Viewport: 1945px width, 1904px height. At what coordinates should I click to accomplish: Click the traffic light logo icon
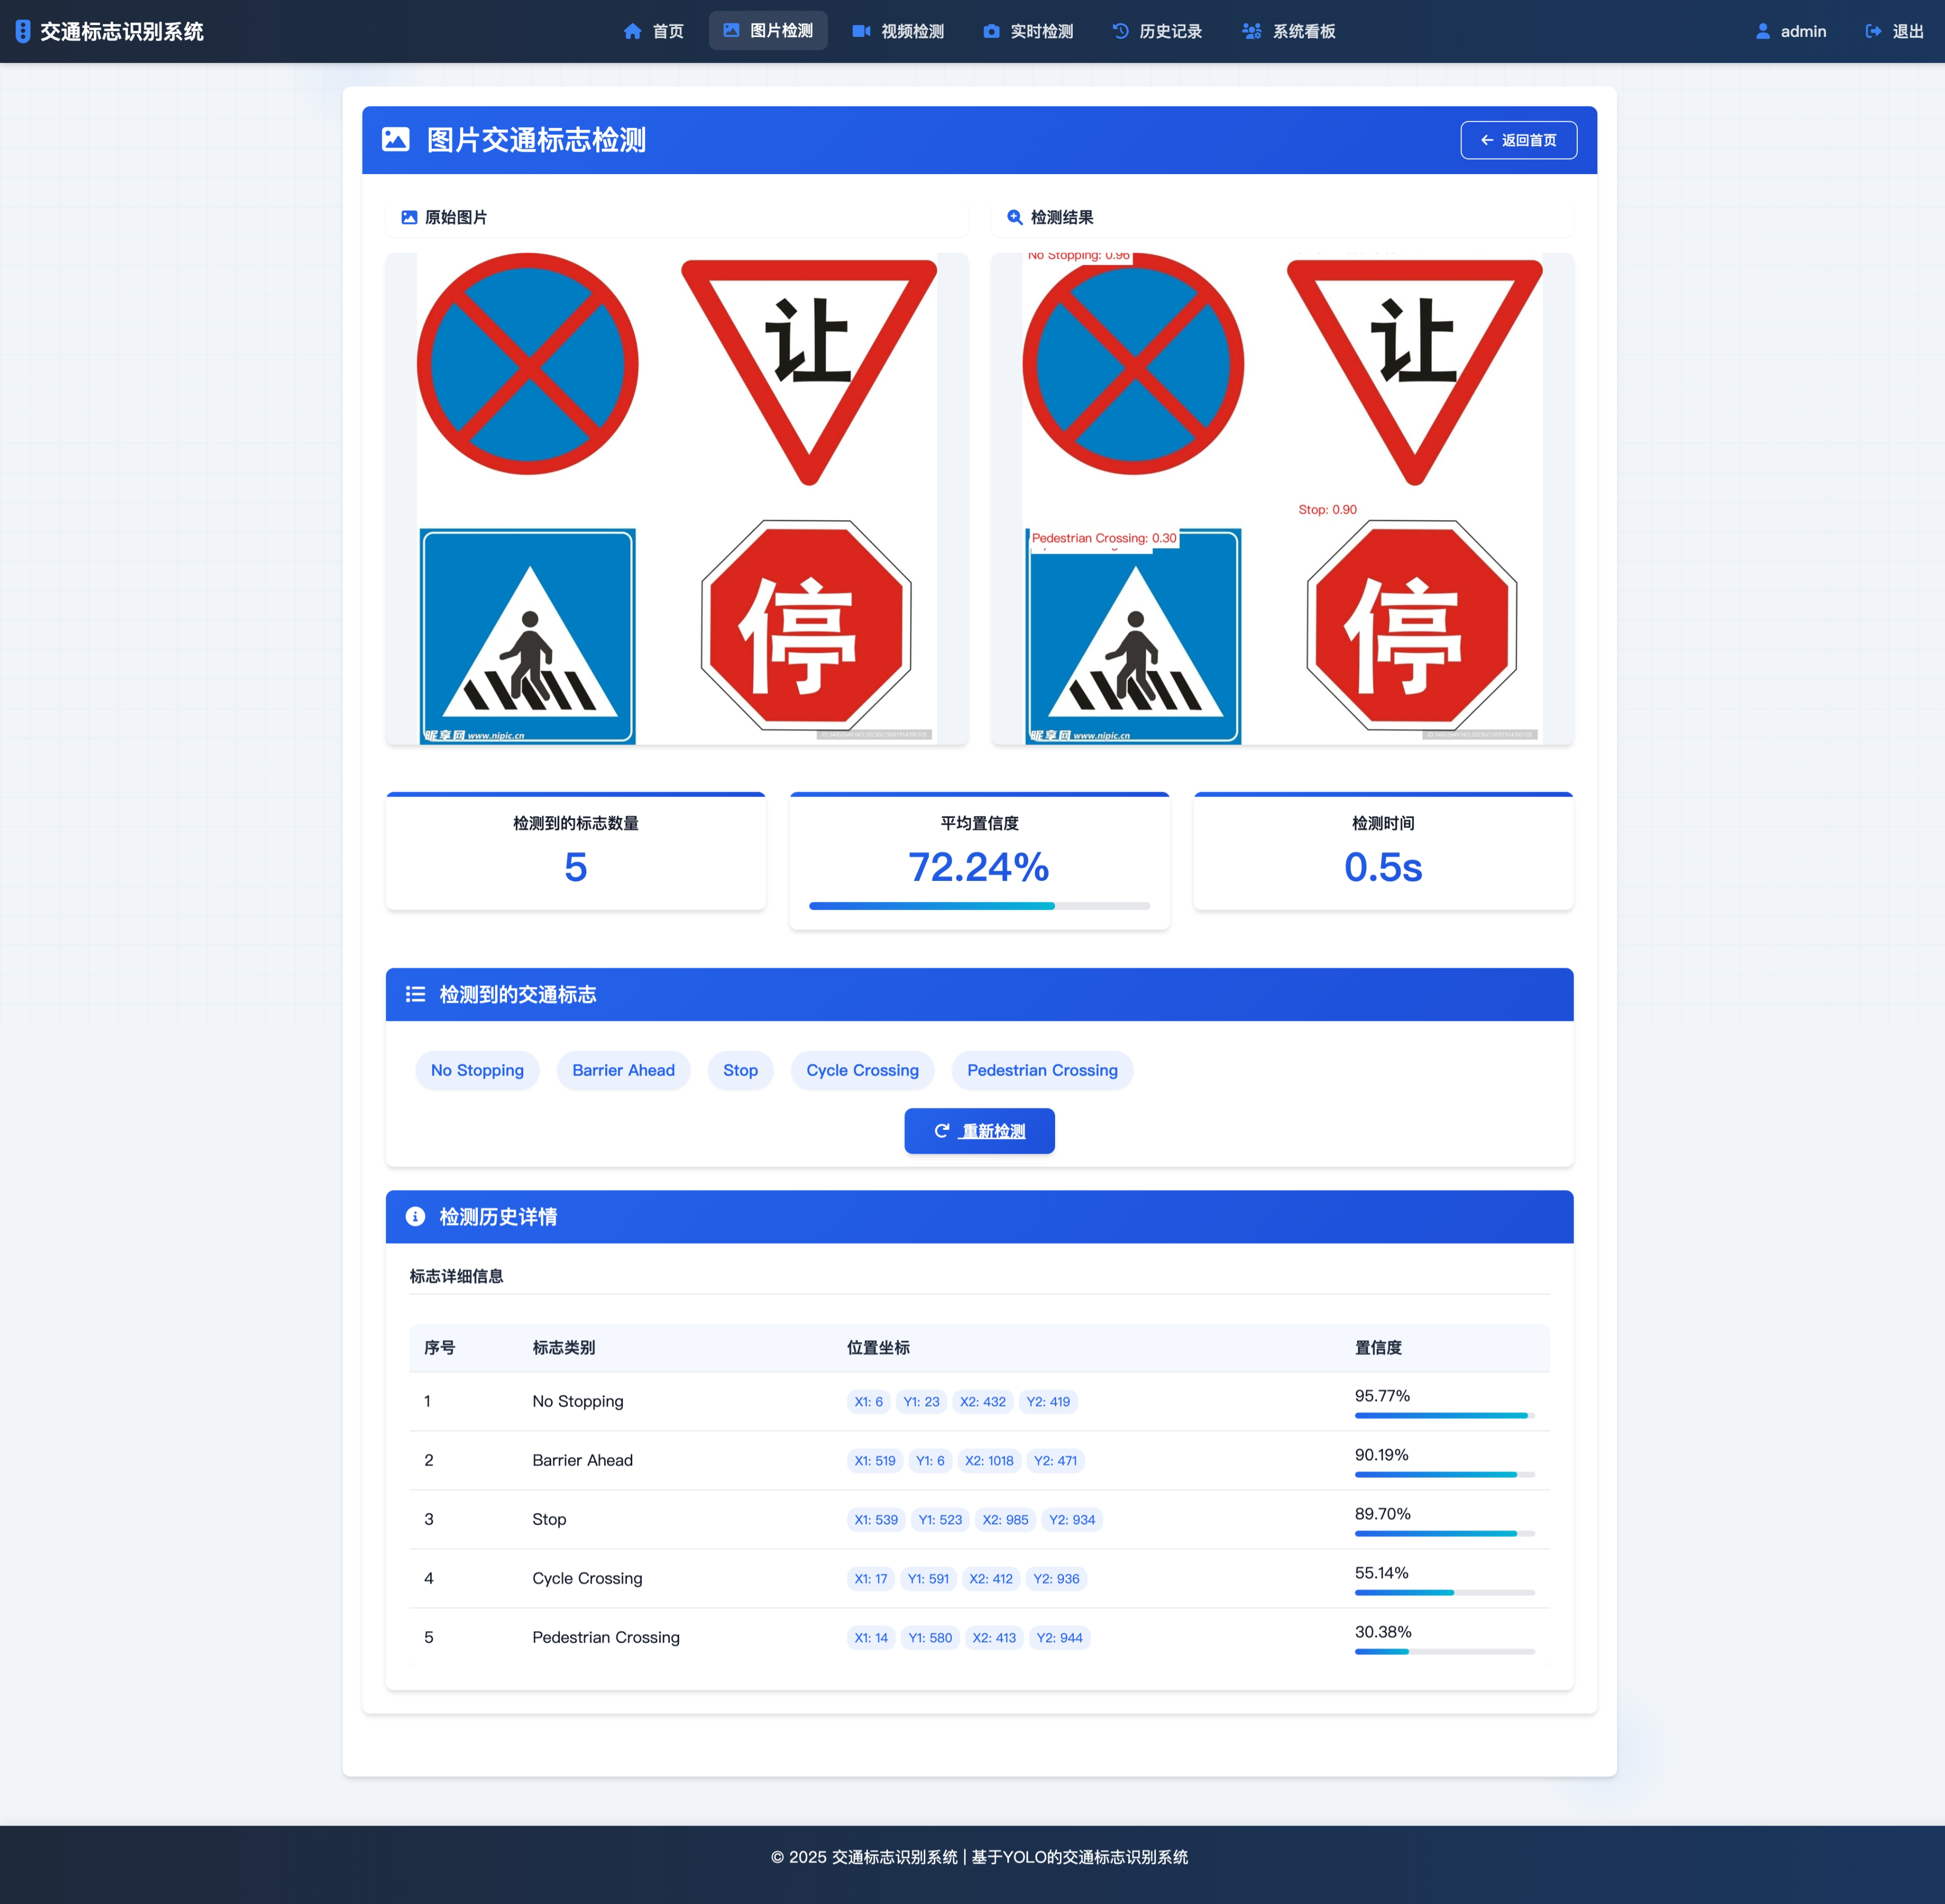click(23, 31)
